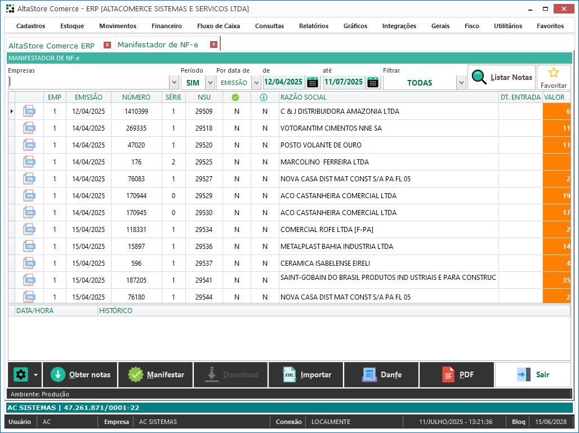Viewport: 579px width, 433px height.
Task: Open XML icon for SAINT-GOBAIN row
Action: point(29,280)
